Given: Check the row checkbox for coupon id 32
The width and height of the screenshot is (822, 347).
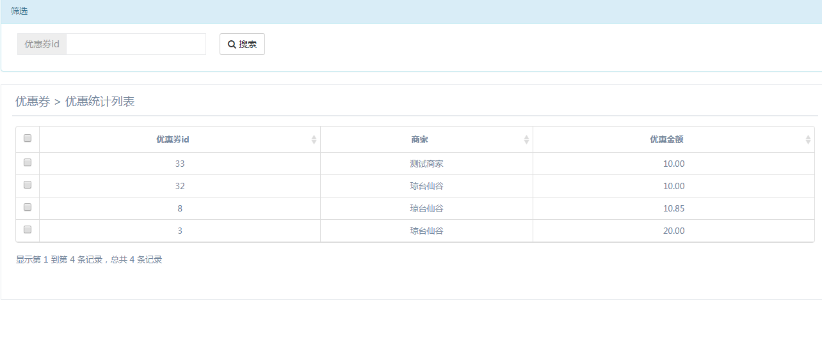Looking at the screenshot, I should click(x=28, y=185).
